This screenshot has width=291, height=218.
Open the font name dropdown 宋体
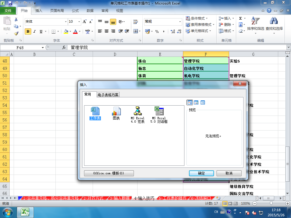click(66, 22)
